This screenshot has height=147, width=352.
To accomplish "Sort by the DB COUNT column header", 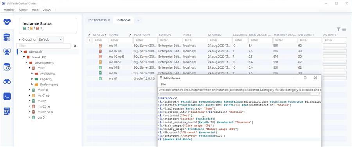I will [x=306, y=35].
